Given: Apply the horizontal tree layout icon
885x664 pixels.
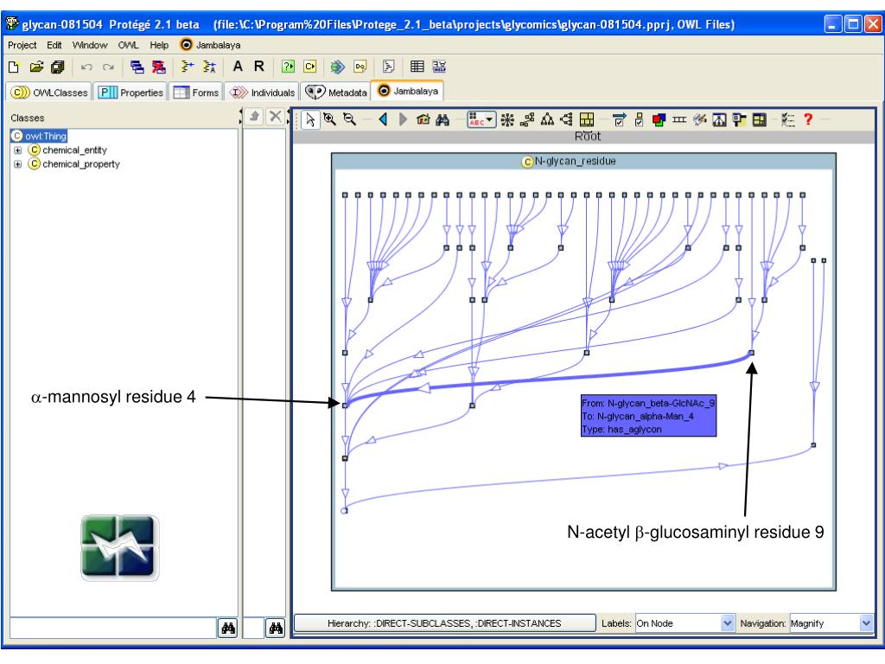Looking at the screenshot, I should (x=567, y=119).
